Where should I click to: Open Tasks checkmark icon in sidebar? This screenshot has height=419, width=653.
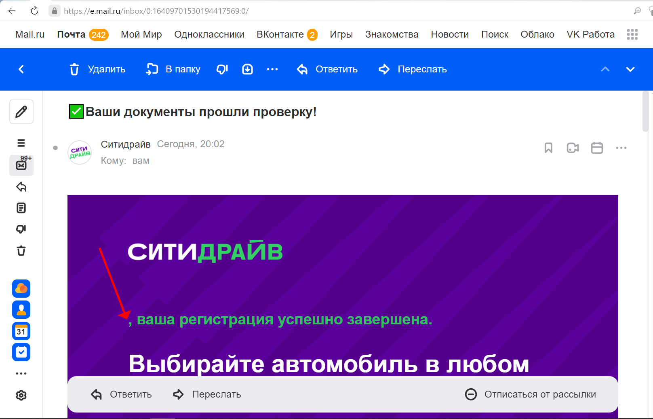click(21, 352)
